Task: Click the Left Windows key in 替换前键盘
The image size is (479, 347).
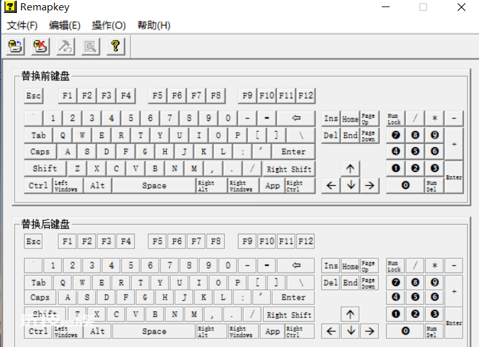Action: tap(68, 186)
